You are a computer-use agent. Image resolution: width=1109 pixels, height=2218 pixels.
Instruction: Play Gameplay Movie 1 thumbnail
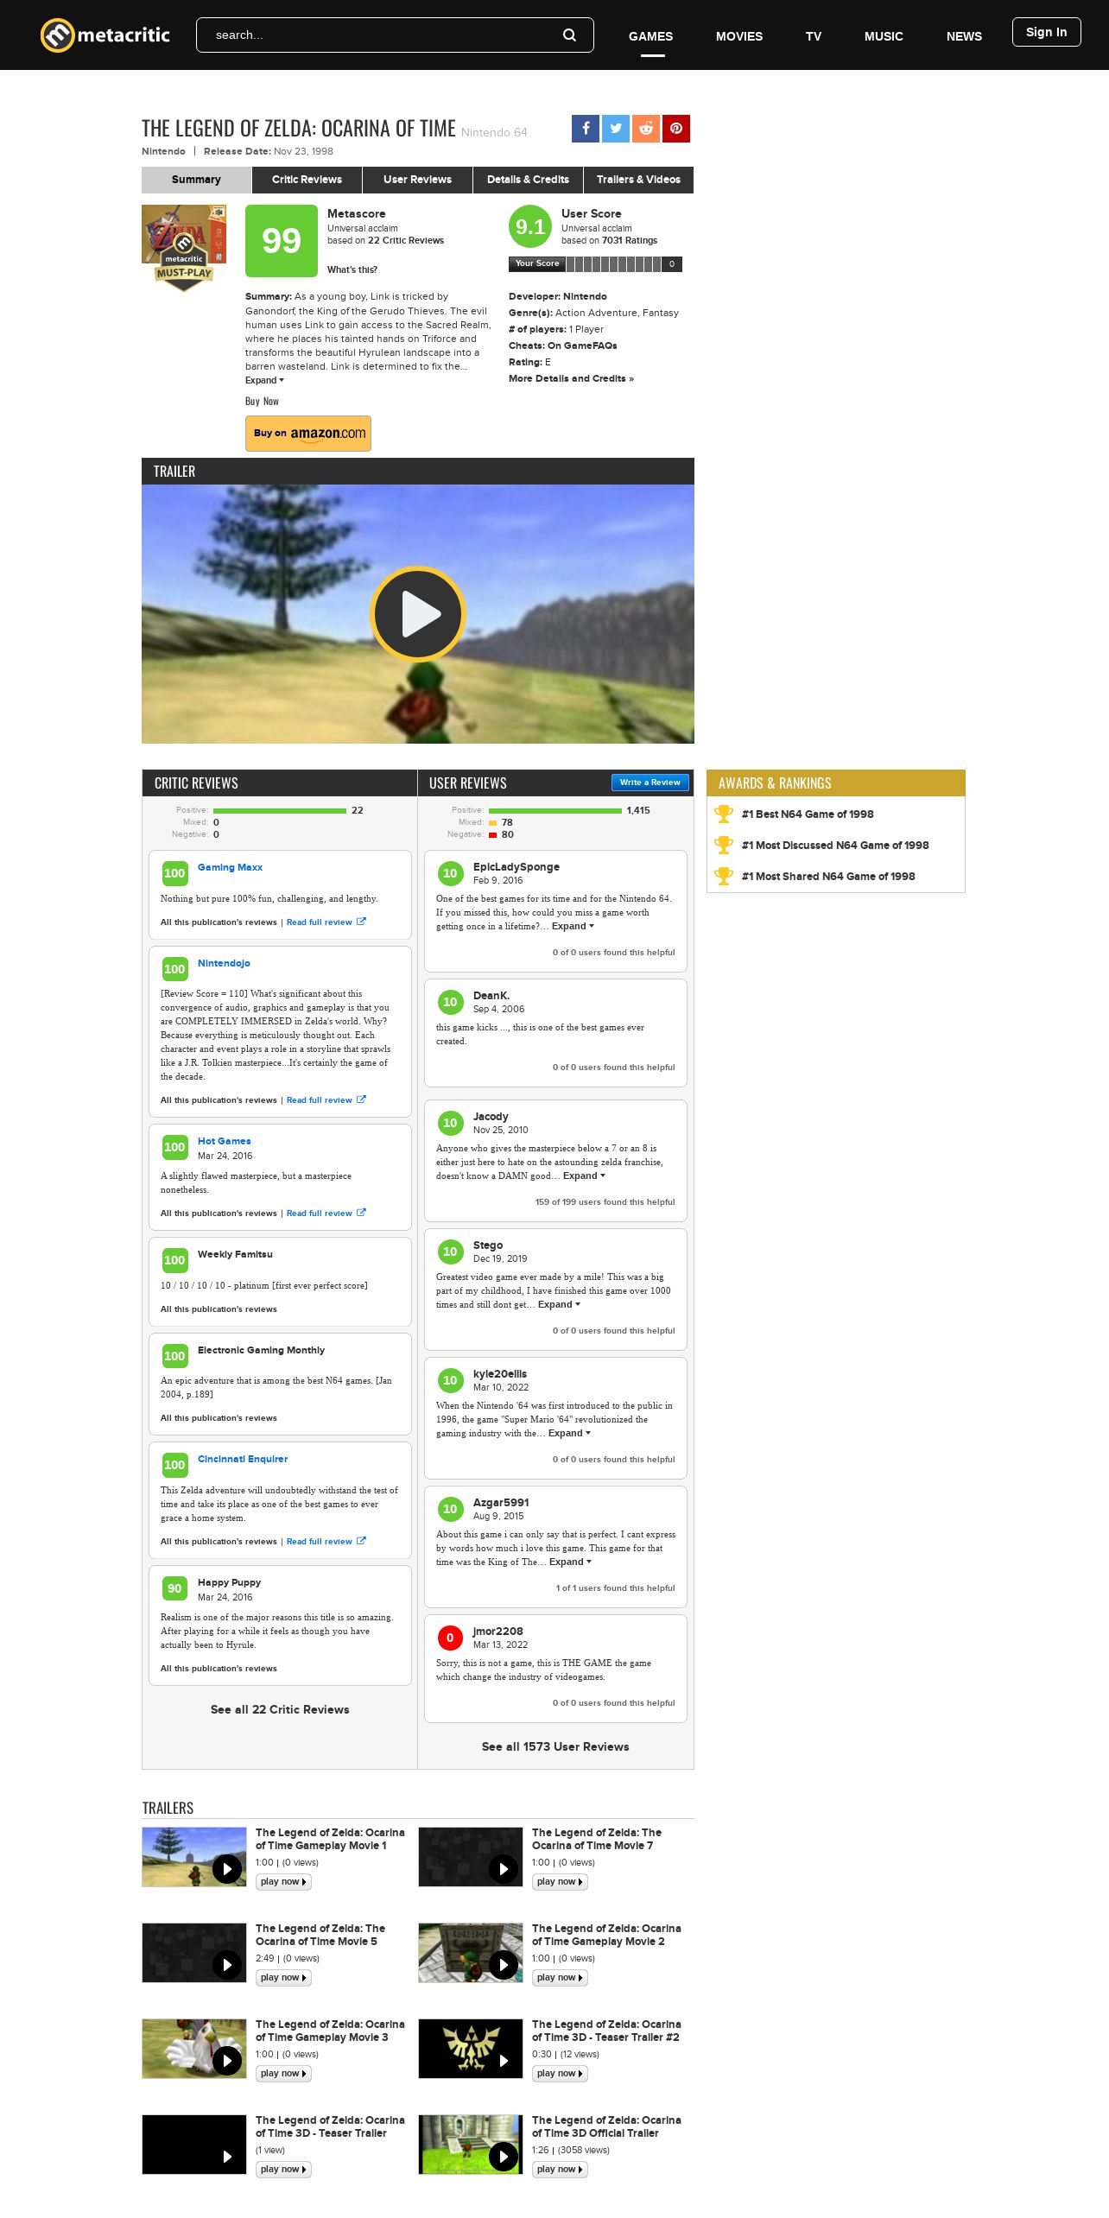pyautogui.click(x=194, y=1857)
